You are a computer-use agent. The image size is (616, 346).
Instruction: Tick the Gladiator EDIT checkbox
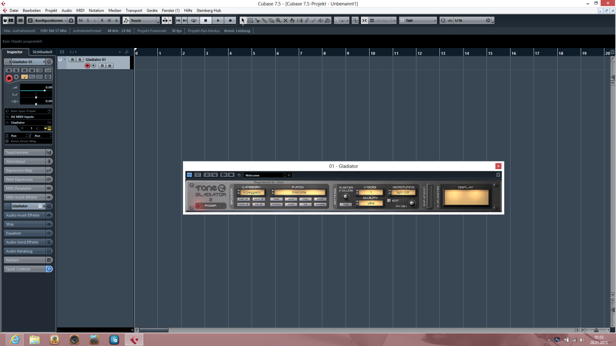point(389,200)
